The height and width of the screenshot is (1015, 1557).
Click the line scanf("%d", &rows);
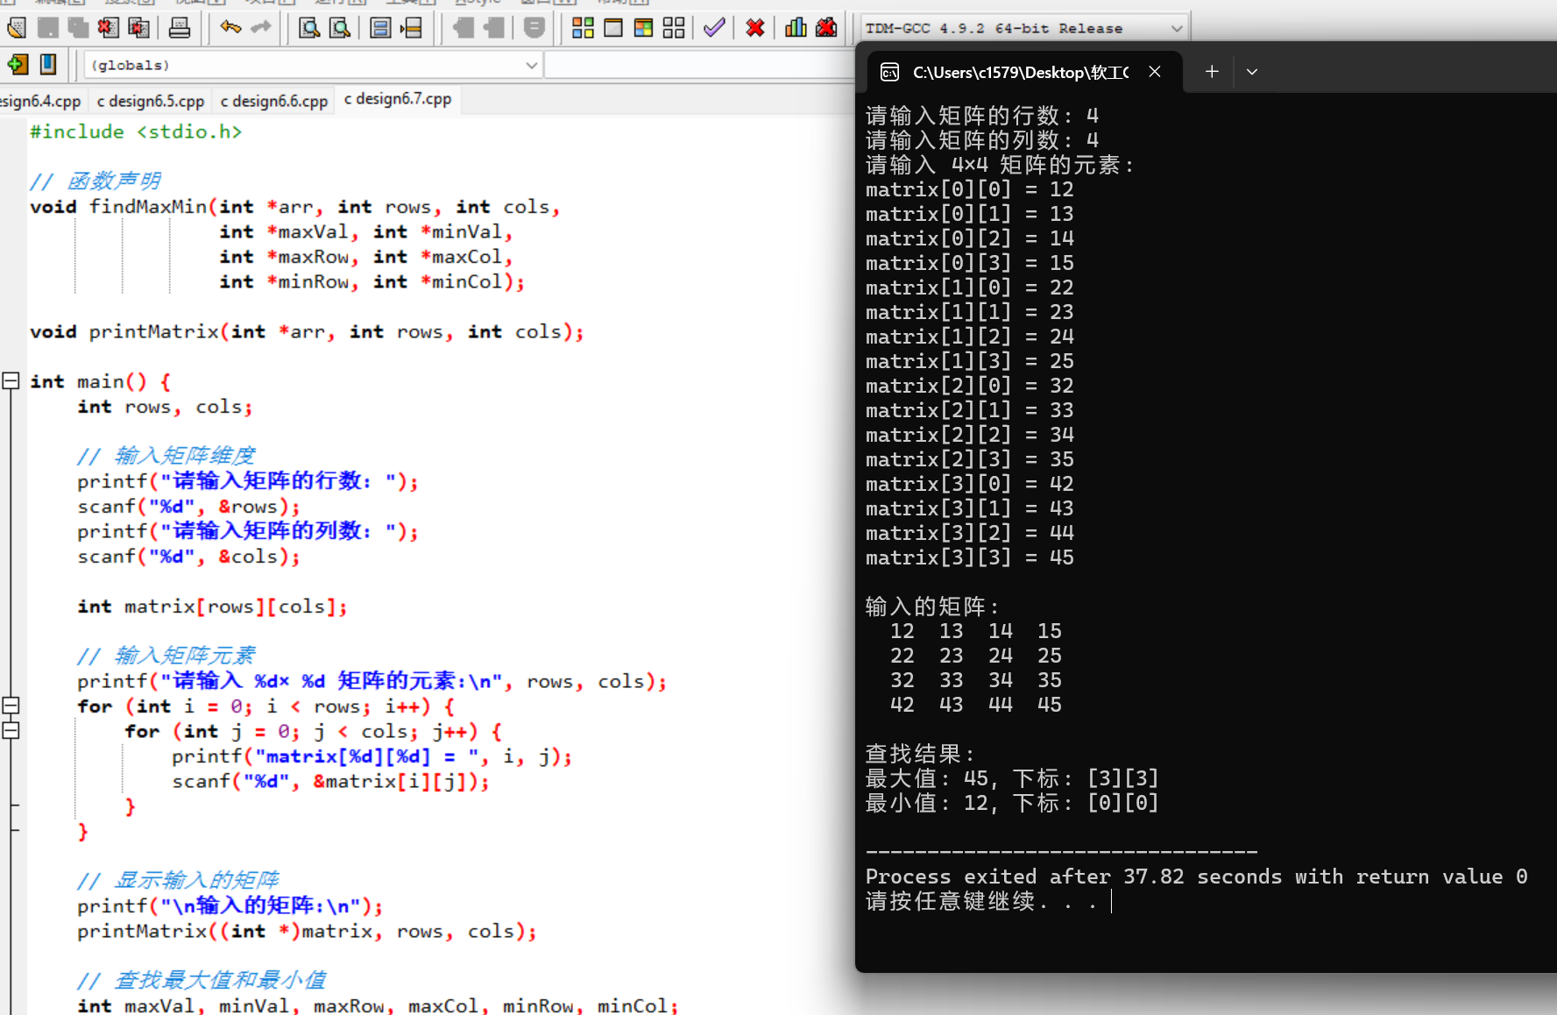click(188, 507)
